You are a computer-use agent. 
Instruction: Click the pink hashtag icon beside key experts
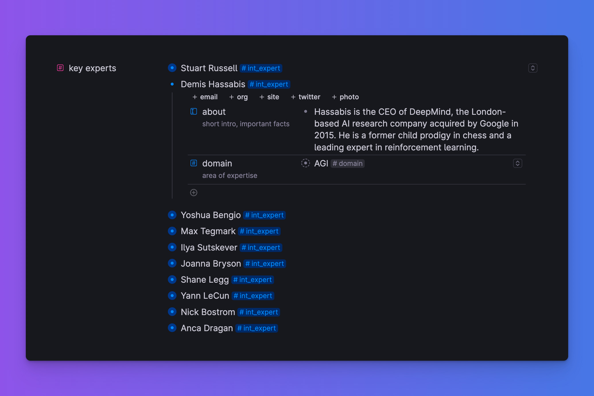point(60,68)
